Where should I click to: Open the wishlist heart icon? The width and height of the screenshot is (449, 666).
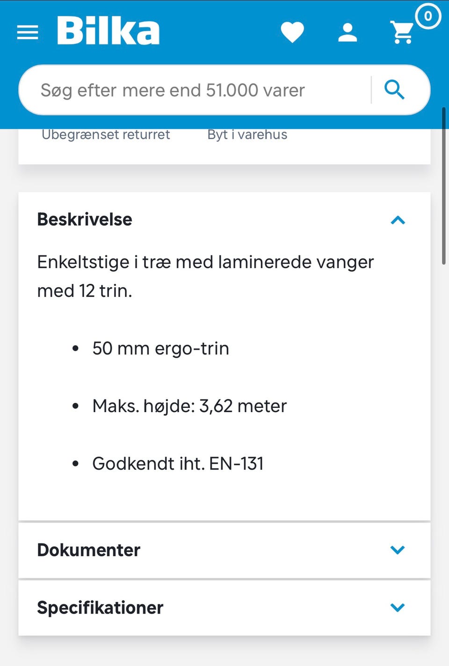tap(292, 32)
